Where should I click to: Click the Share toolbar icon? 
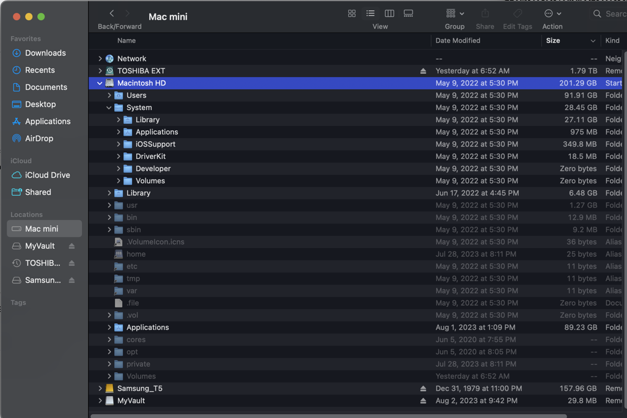[485, 13]
